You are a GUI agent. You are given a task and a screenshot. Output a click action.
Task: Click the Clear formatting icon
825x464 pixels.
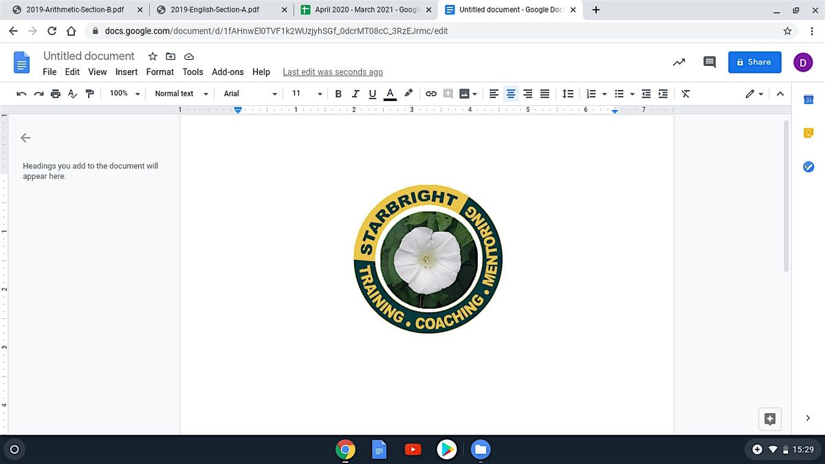coord(685,93)
